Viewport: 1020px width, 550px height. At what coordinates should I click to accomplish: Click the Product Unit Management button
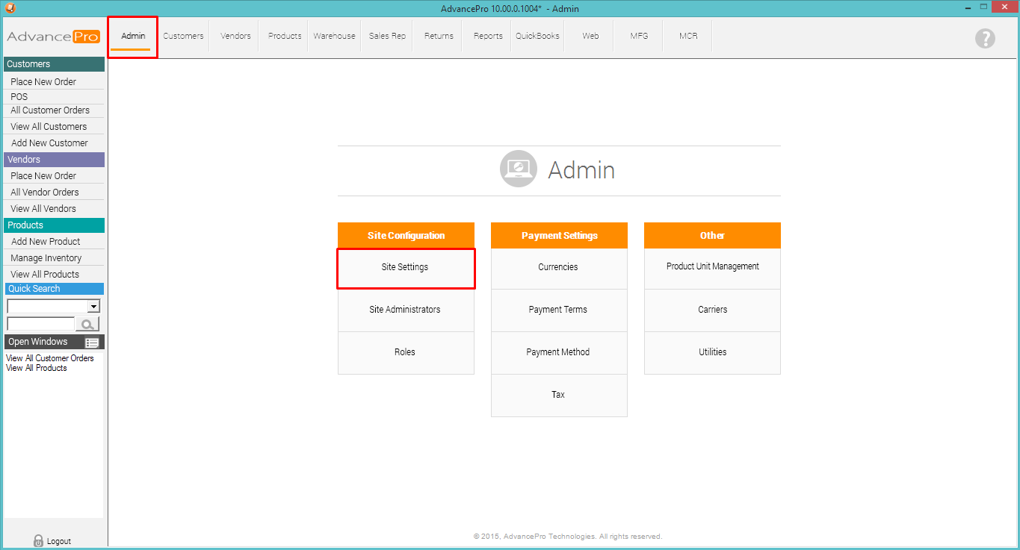(712, 266)
